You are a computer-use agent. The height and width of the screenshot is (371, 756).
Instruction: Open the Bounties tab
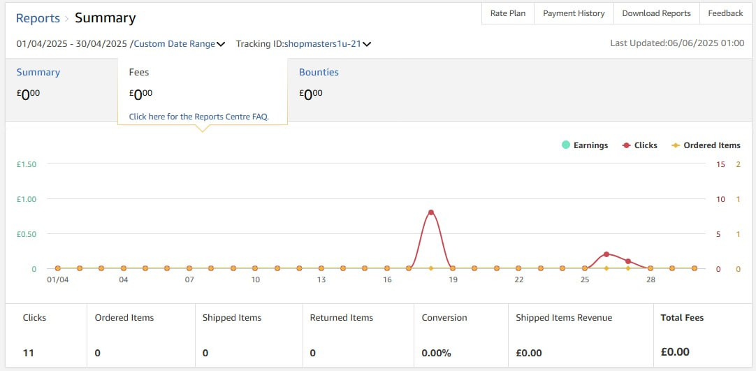click(x=319, y=72)
